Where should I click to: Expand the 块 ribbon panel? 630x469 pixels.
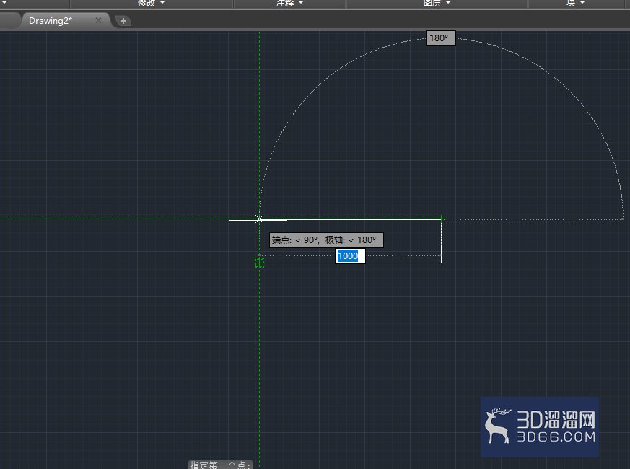[x=575, y=3]
